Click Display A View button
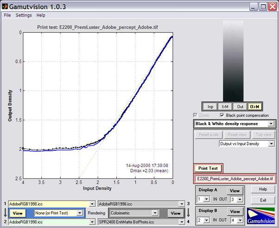Viewport: 279px width, 228px height. (x=235, y=191)
